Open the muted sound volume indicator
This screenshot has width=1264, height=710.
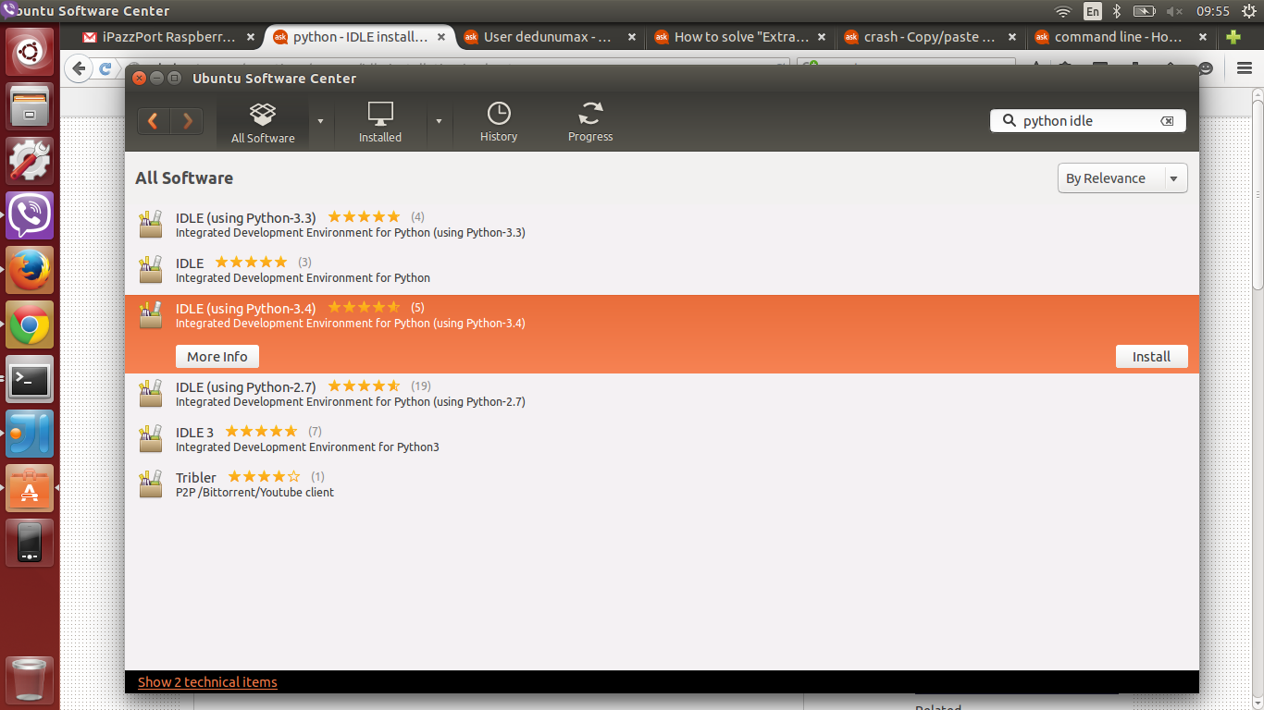[x=1175, y=11]
